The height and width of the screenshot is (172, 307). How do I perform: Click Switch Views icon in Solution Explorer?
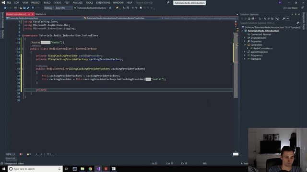[x=253, y=19]
